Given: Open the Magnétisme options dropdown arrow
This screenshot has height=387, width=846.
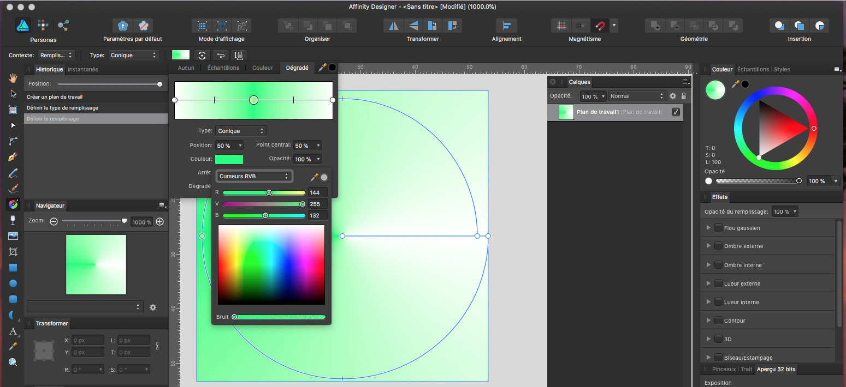Looking at the screenshot, I should (614, 26).
